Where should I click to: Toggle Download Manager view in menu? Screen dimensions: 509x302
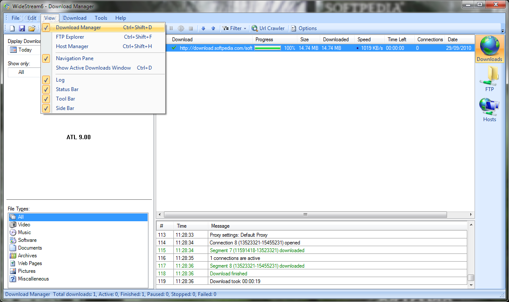[x=103, y=27]
